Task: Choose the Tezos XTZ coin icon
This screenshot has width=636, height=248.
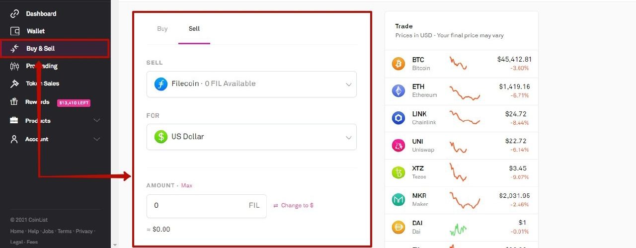Action: point(398,172)
